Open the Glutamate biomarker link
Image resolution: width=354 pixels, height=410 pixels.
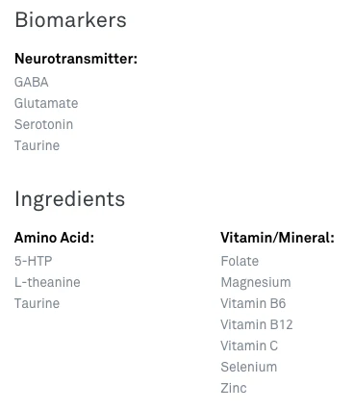pyautogui.click(x=46, y=103)
